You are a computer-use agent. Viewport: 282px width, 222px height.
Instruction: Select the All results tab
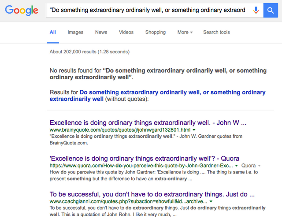[53, 32]
